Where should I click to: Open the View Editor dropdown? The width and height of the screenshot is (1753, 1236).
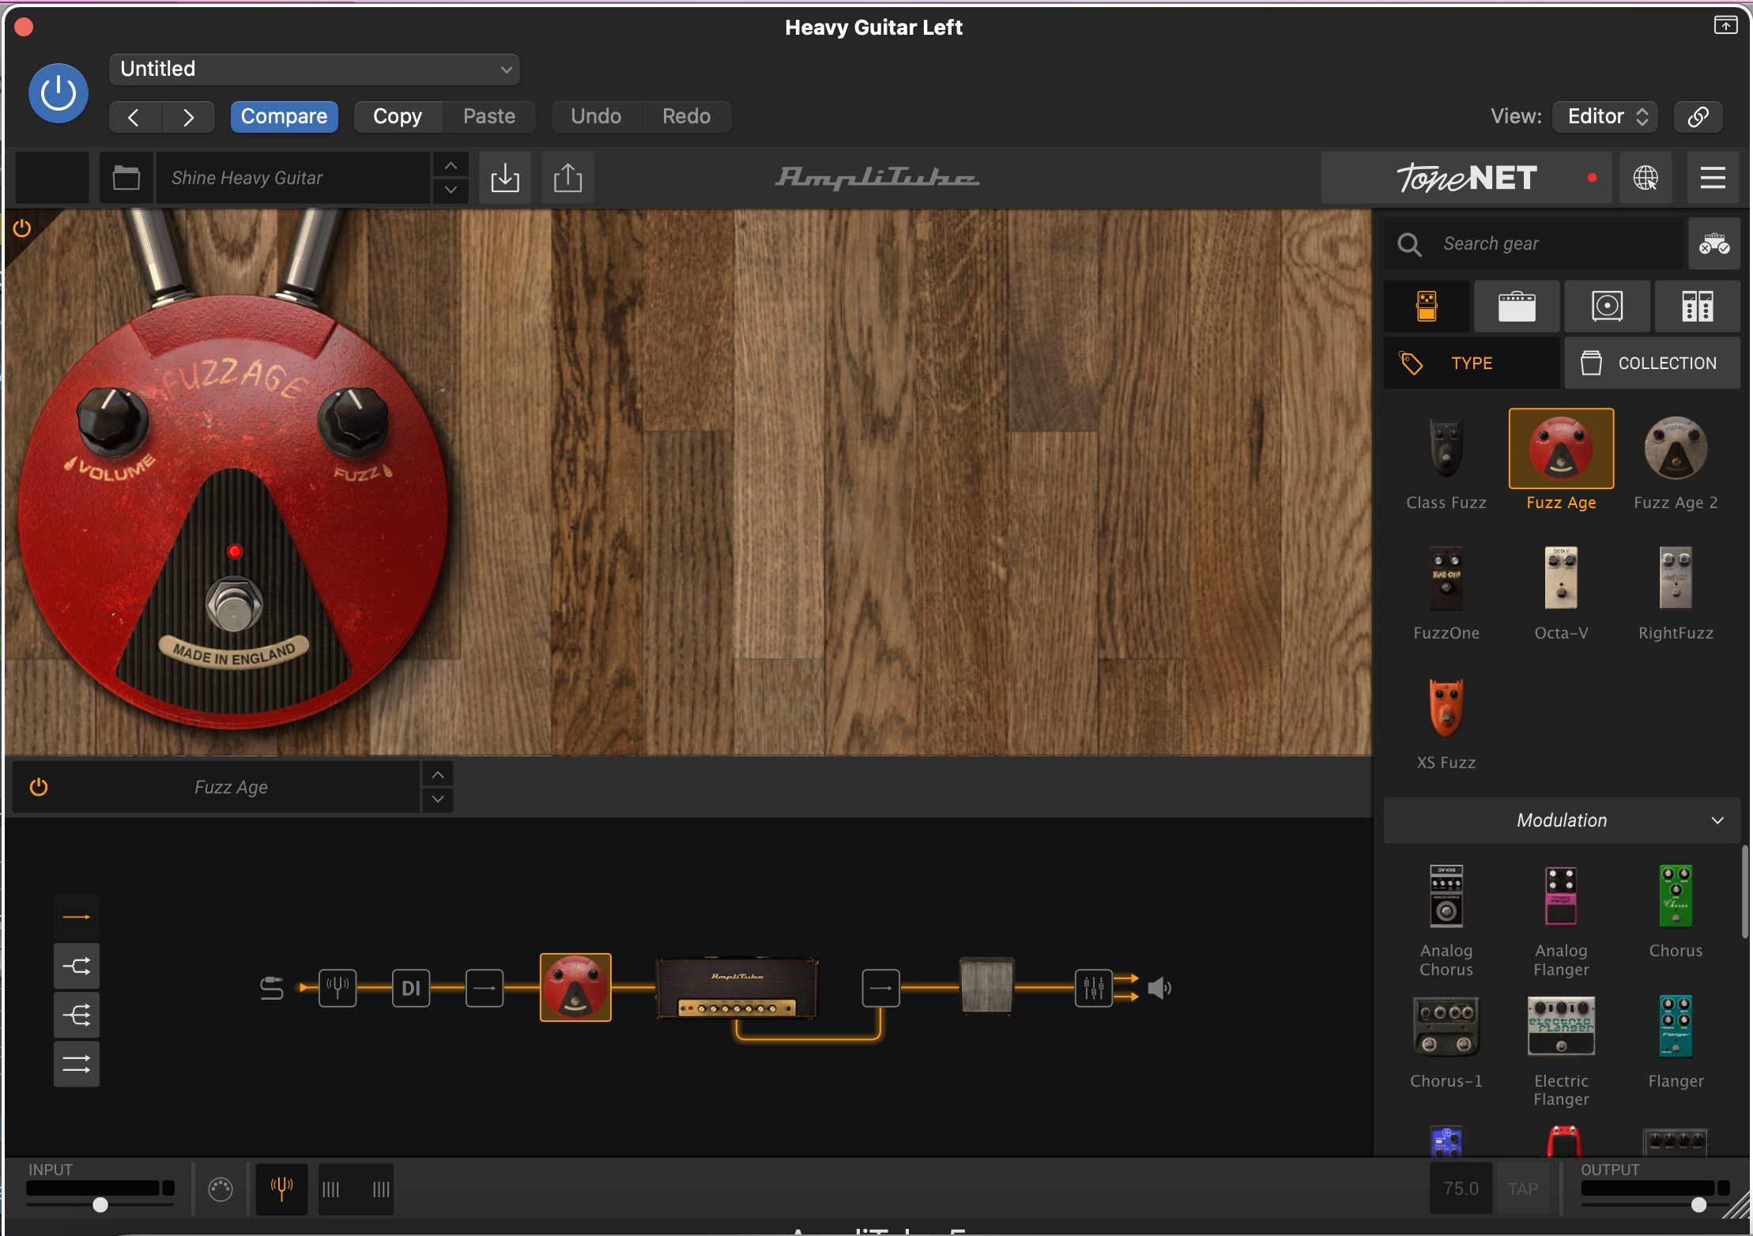tap(1605, 116)
